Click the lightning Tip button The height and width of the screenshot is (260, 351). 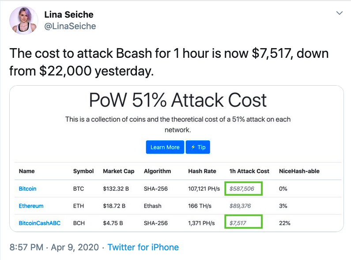(198, 147)
